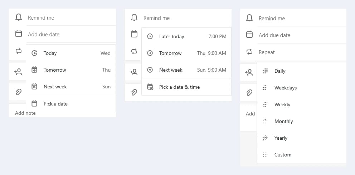
Task: Click the bell icon in the left panel
Action: tap(19, 17)
